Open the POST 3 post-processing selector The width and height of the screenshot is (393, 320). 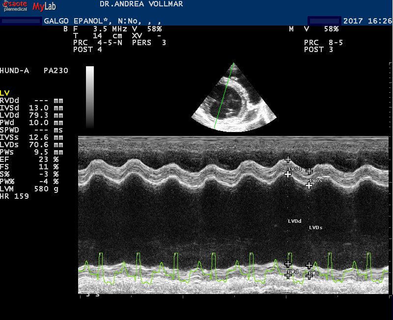[318, 49]
